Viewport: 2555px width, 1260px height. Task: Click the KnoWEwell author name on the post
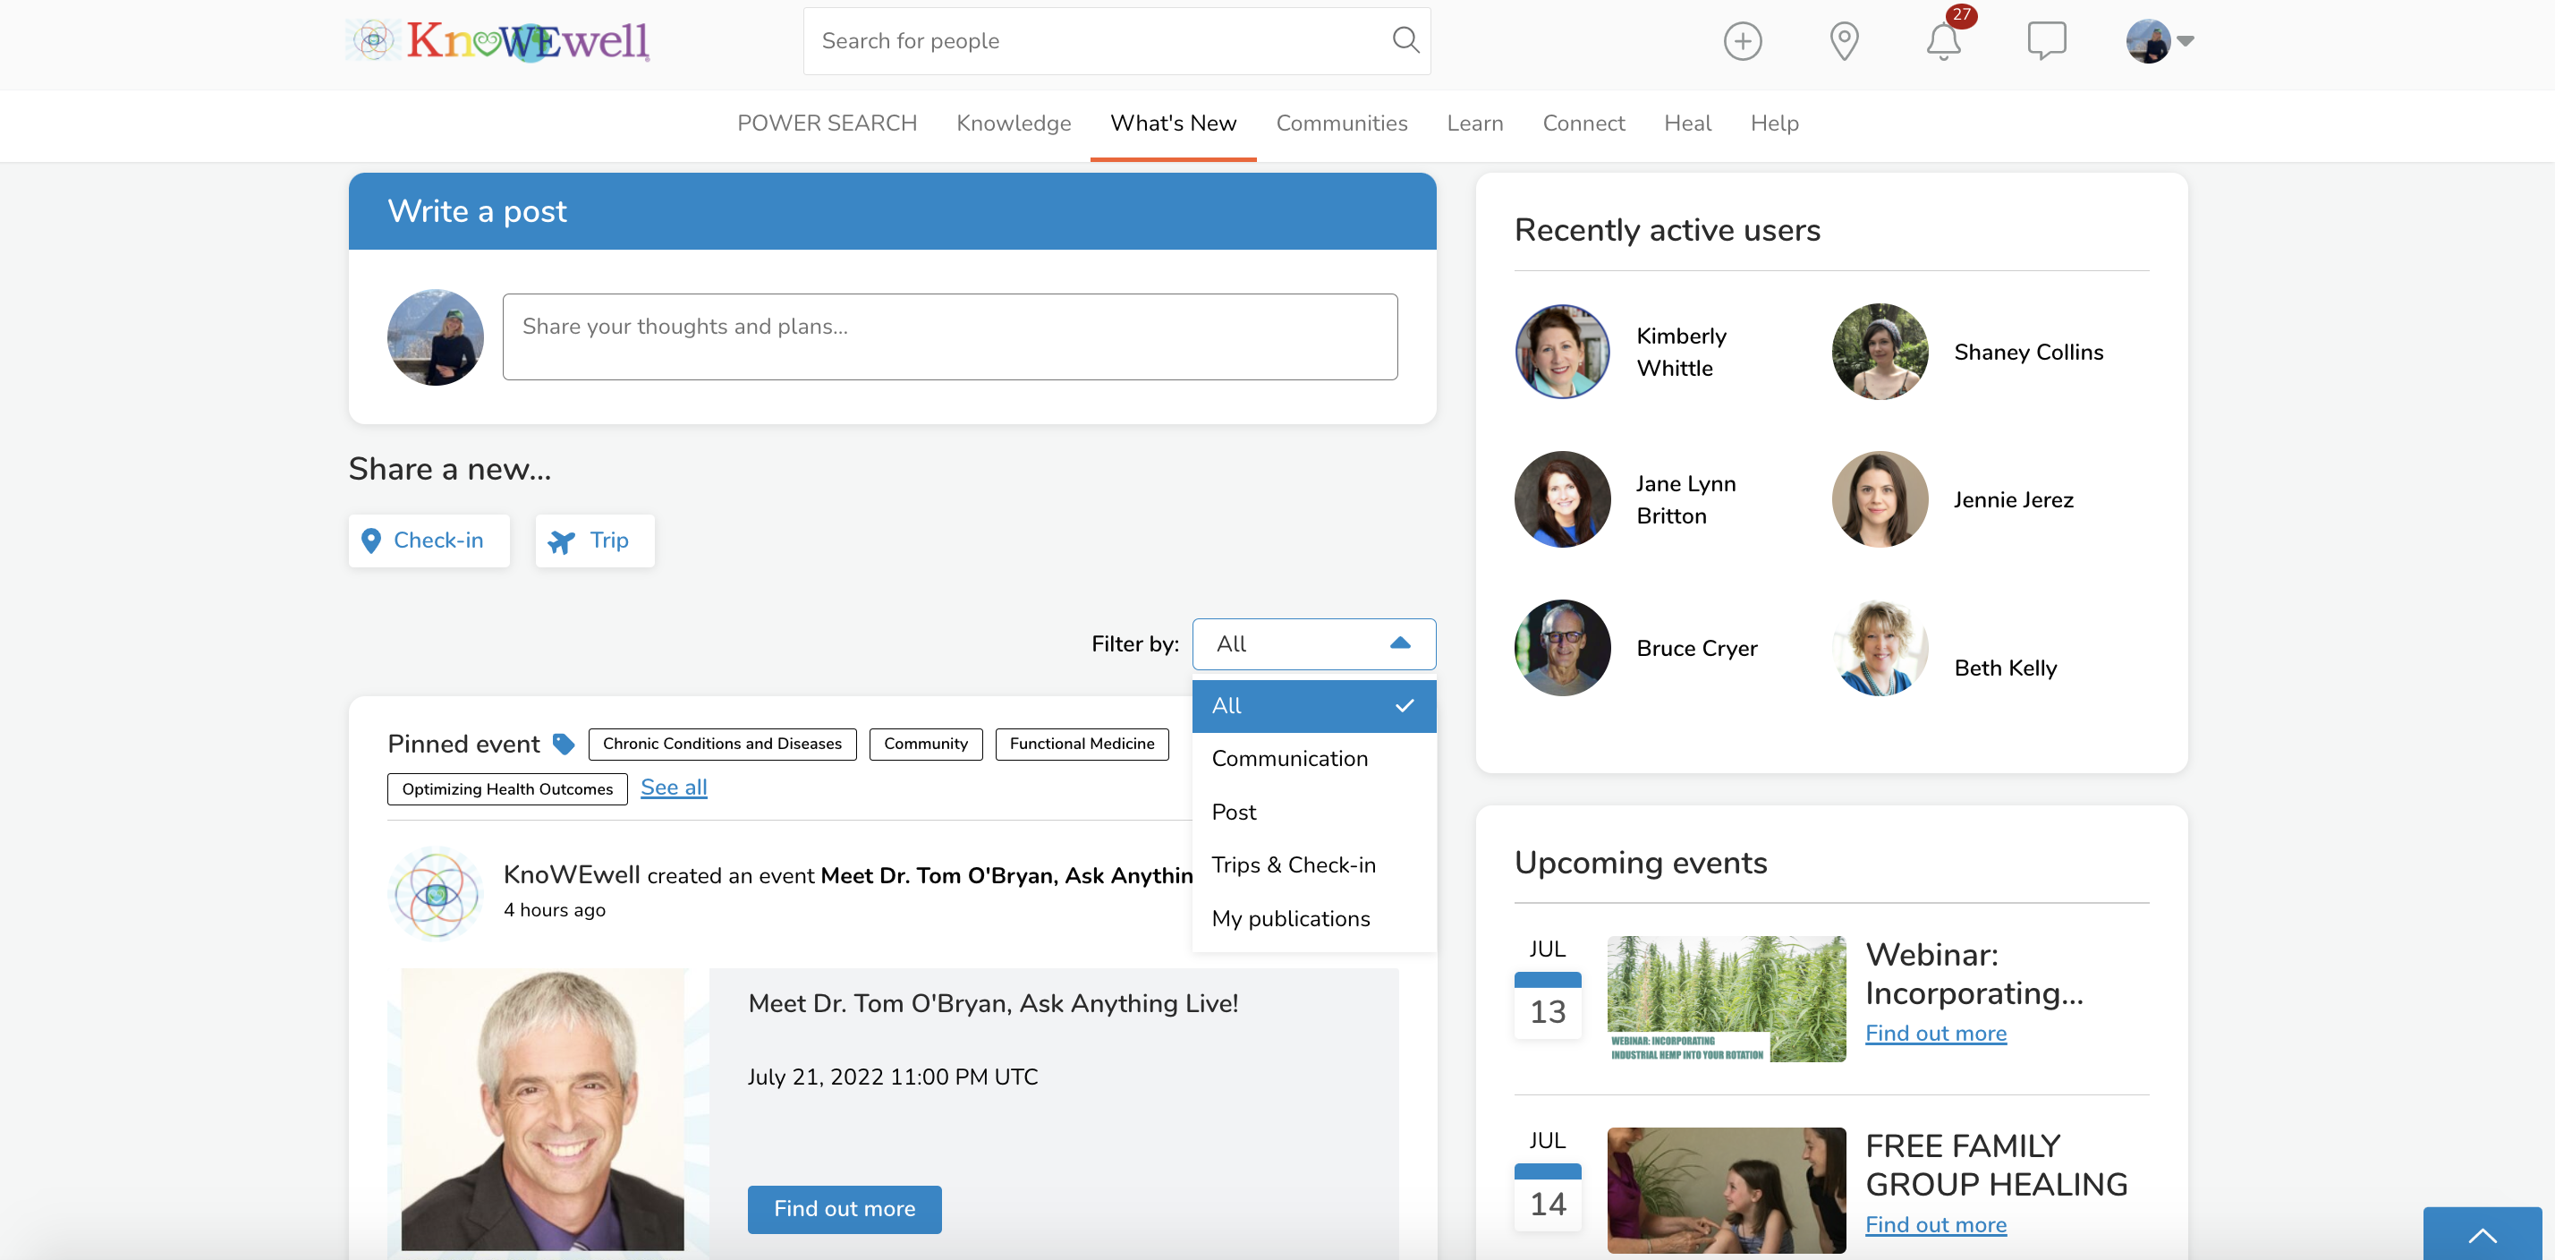pyautogui.click(x=572, y=874)
